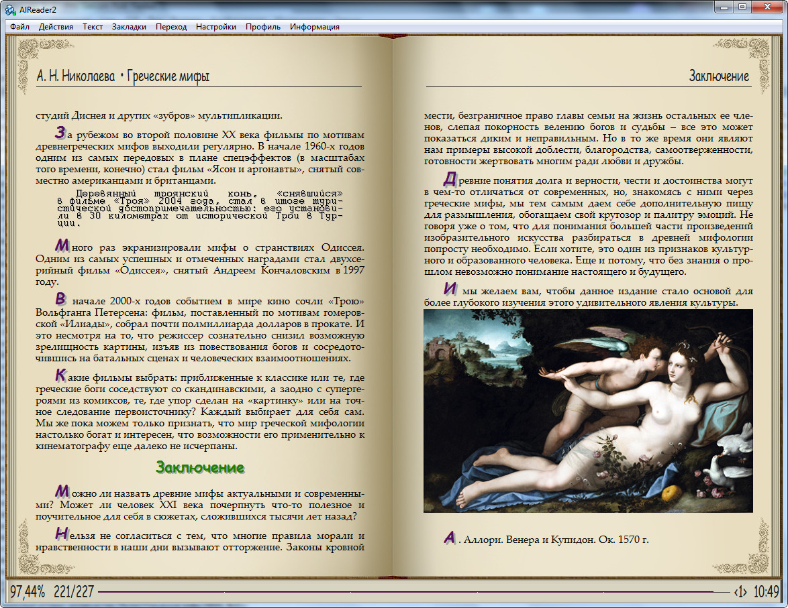Open the Файл menu
Screen dimensions: 788x608
(x=19, y=27)
